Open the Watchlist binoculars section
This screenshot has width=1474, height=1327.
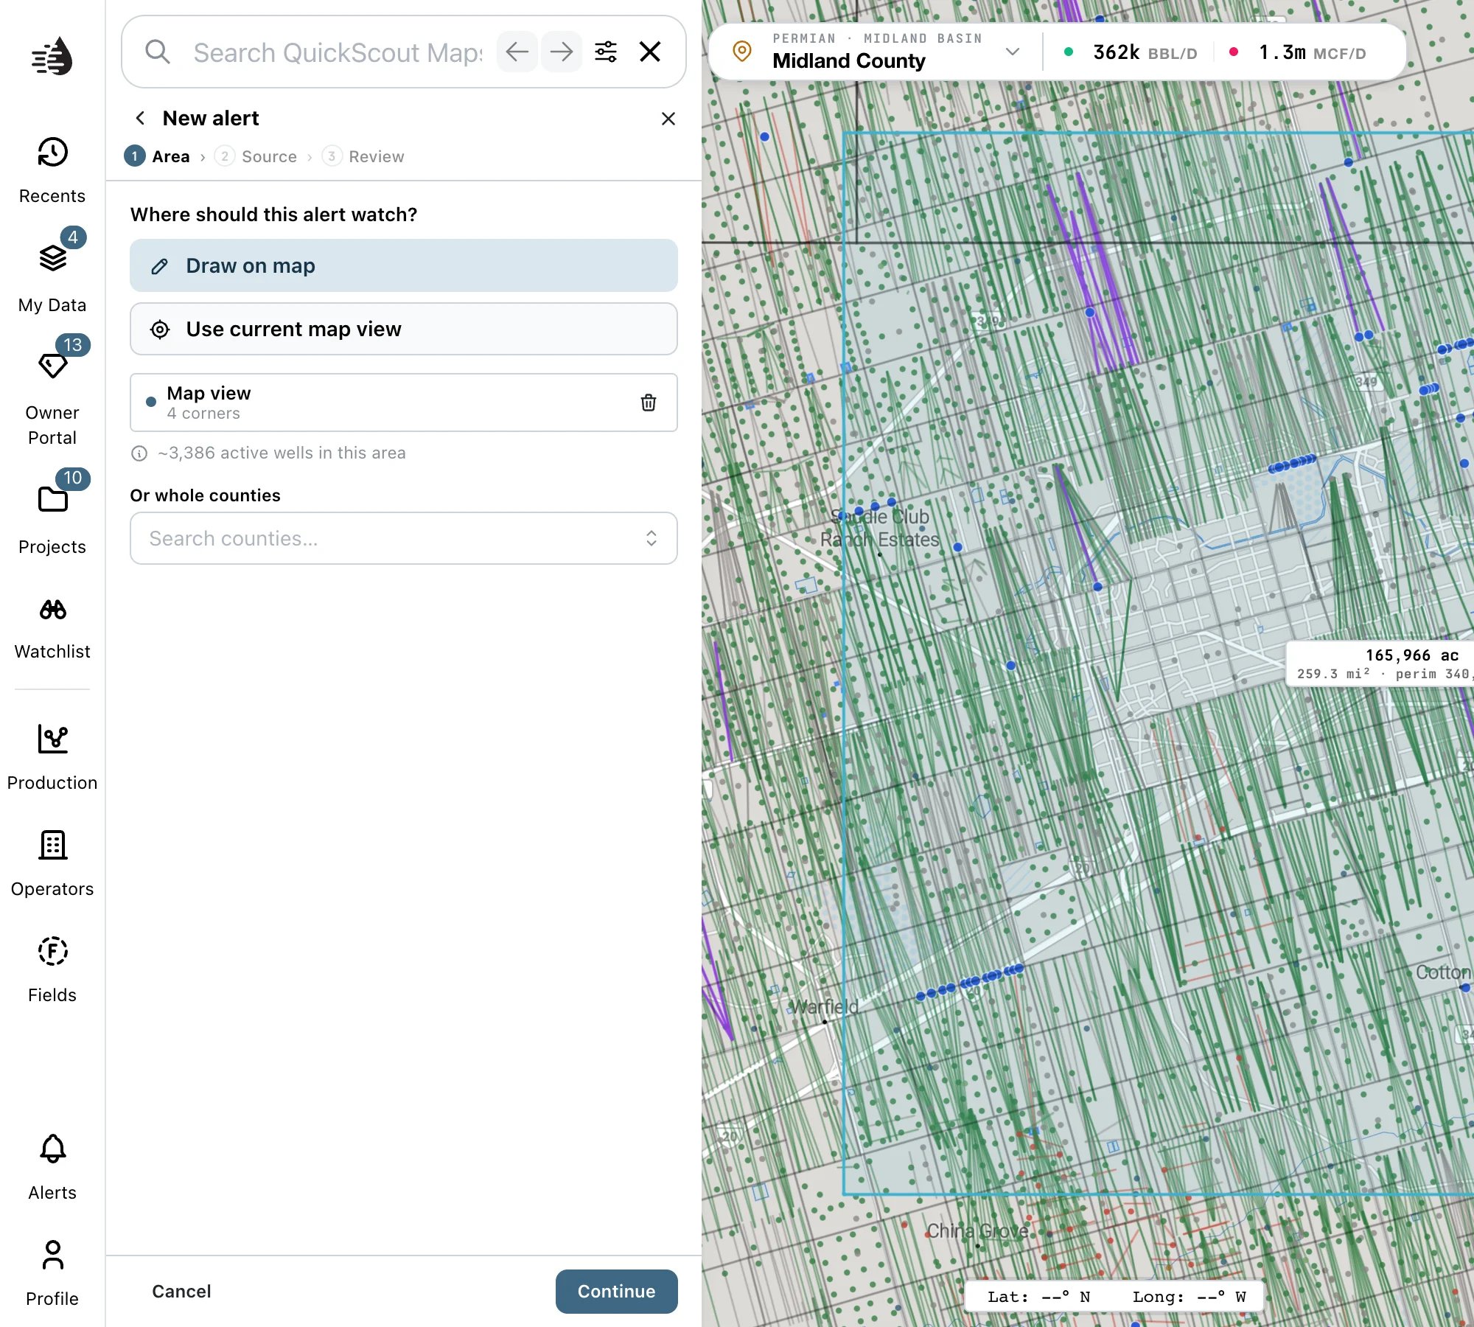52,628
